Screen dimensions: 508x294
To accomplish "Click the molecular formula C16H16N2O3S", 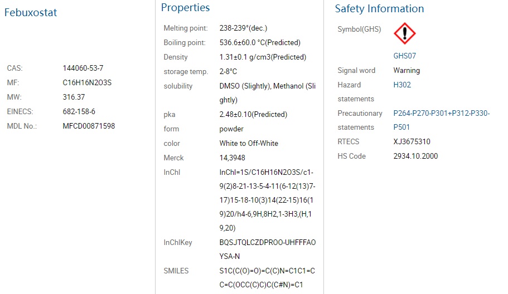I will point(87,83).
